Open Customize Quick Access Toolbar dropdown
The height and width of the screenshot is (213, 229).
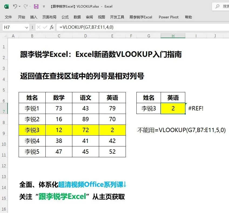44,6
